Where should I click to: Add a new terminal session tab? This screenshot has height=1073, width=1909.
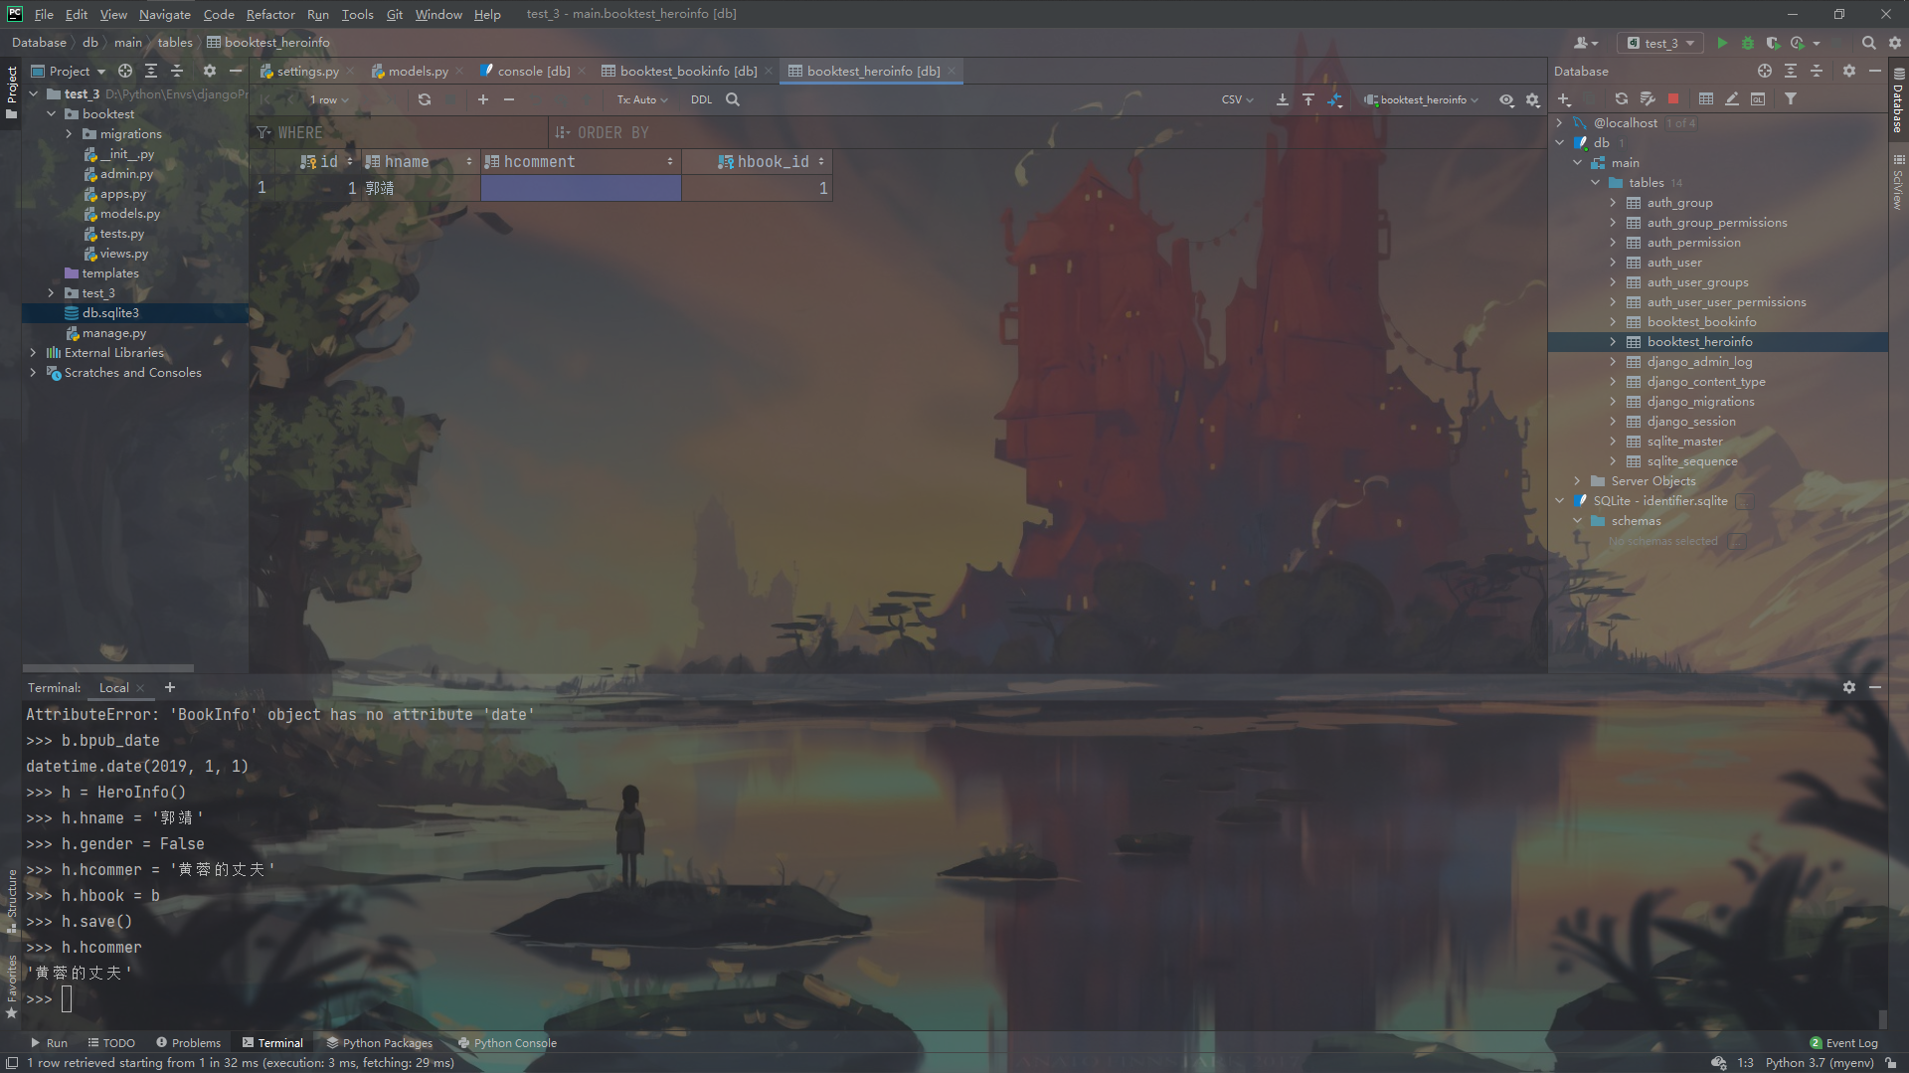click(170, 687)
